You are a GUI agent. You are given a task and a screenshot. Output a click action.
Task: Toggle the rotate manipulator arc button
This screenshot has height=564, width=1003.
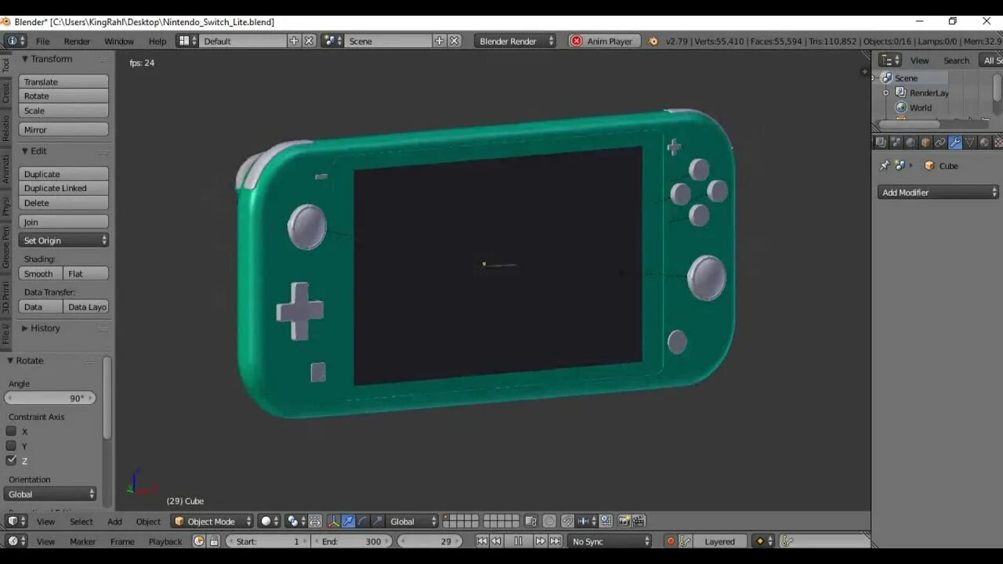coord(363,521)
